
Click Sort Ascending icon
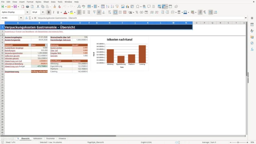(x=108, y=7)
